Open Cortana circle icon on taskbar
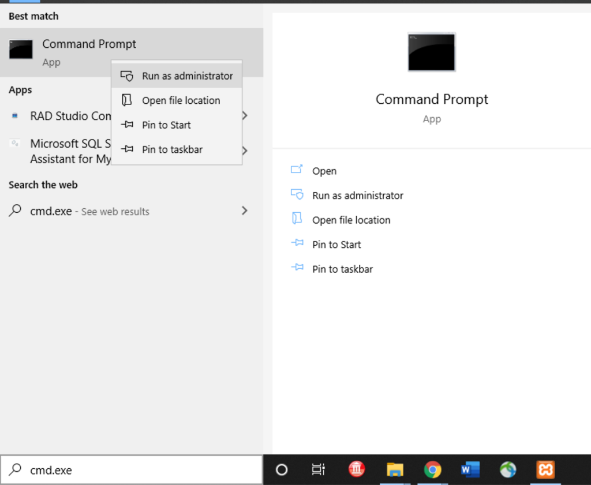Image resolution: width=591 pixels, height=485 pixels. tap(282, 469)
